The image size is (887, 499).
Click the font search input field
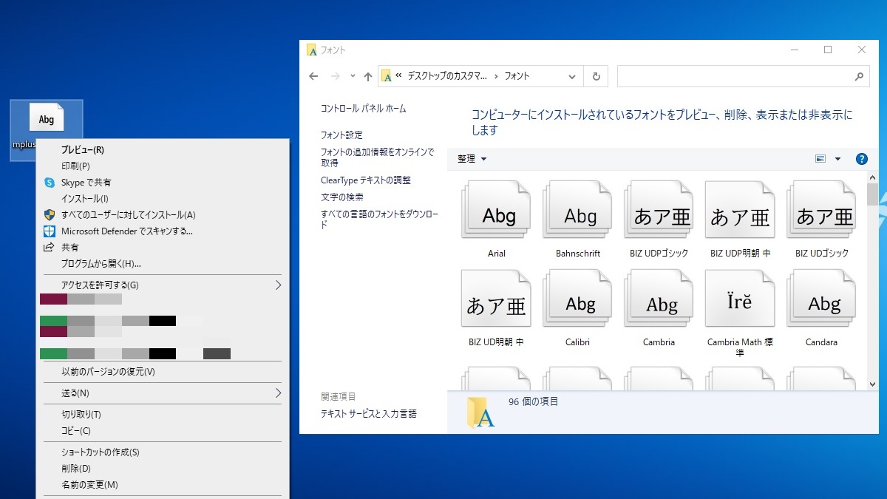tap(735, 76)
